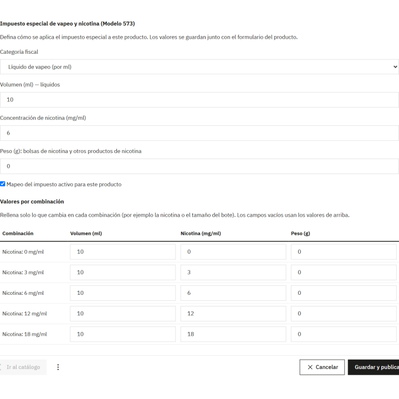This screenshot has height=399, width=399.
Task: Uncheck Mapeo del impuesto activo checkbox
Action: [3, 184]
